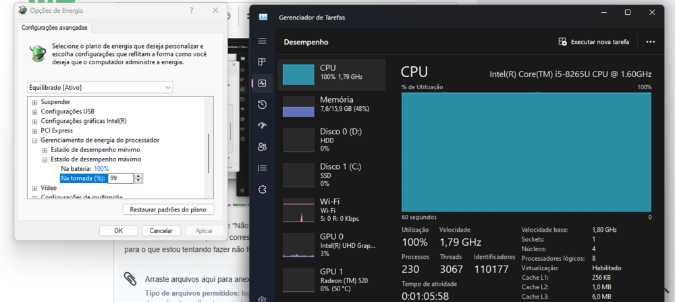Click the Restaurar padrões do plano button
This screenshot has height=302, width=675.
click(x=168, y=209)
